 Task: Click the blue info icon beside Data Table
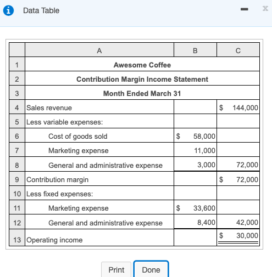pos(8,10)
